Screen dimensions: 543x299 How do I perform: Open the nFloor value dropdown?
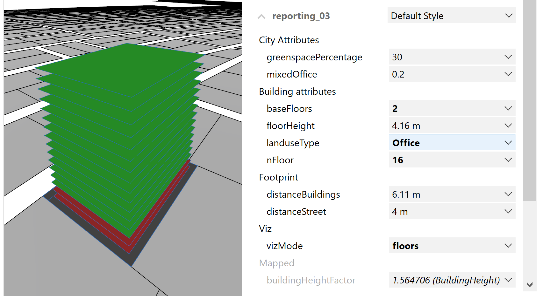[x=508, y=160]
